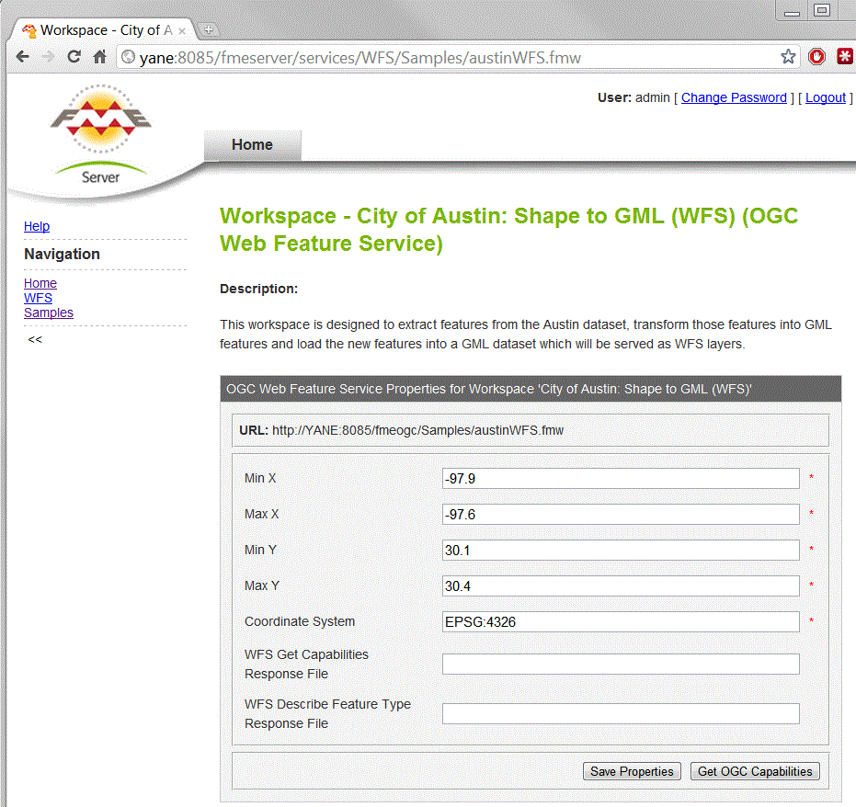Go back using browser back arrow
Image resolution: width=856 pixels, height=807 pixels.
[x=22, y=57]
